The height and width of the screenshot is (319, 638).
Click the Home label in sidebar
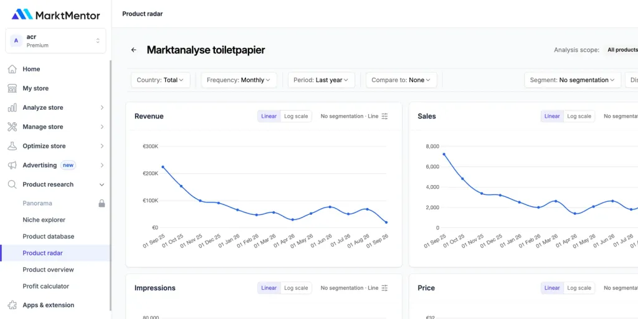click(x=31, y=69)
